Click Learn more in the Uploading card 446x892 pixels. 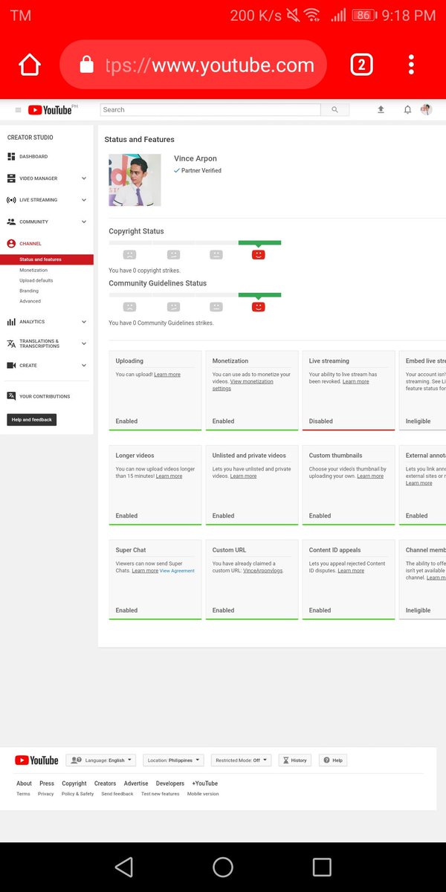[167, 375]
